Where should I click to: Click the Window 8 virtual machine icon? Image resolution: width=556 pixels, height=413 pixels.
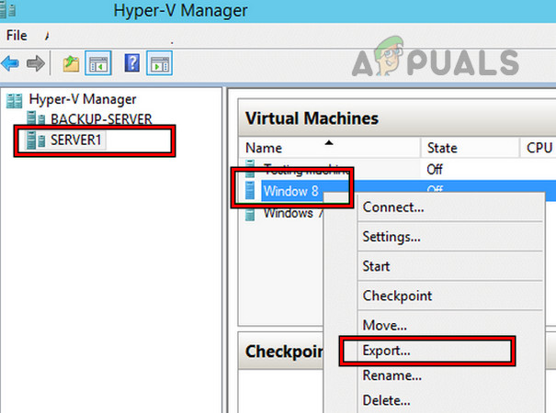point(250,190)
